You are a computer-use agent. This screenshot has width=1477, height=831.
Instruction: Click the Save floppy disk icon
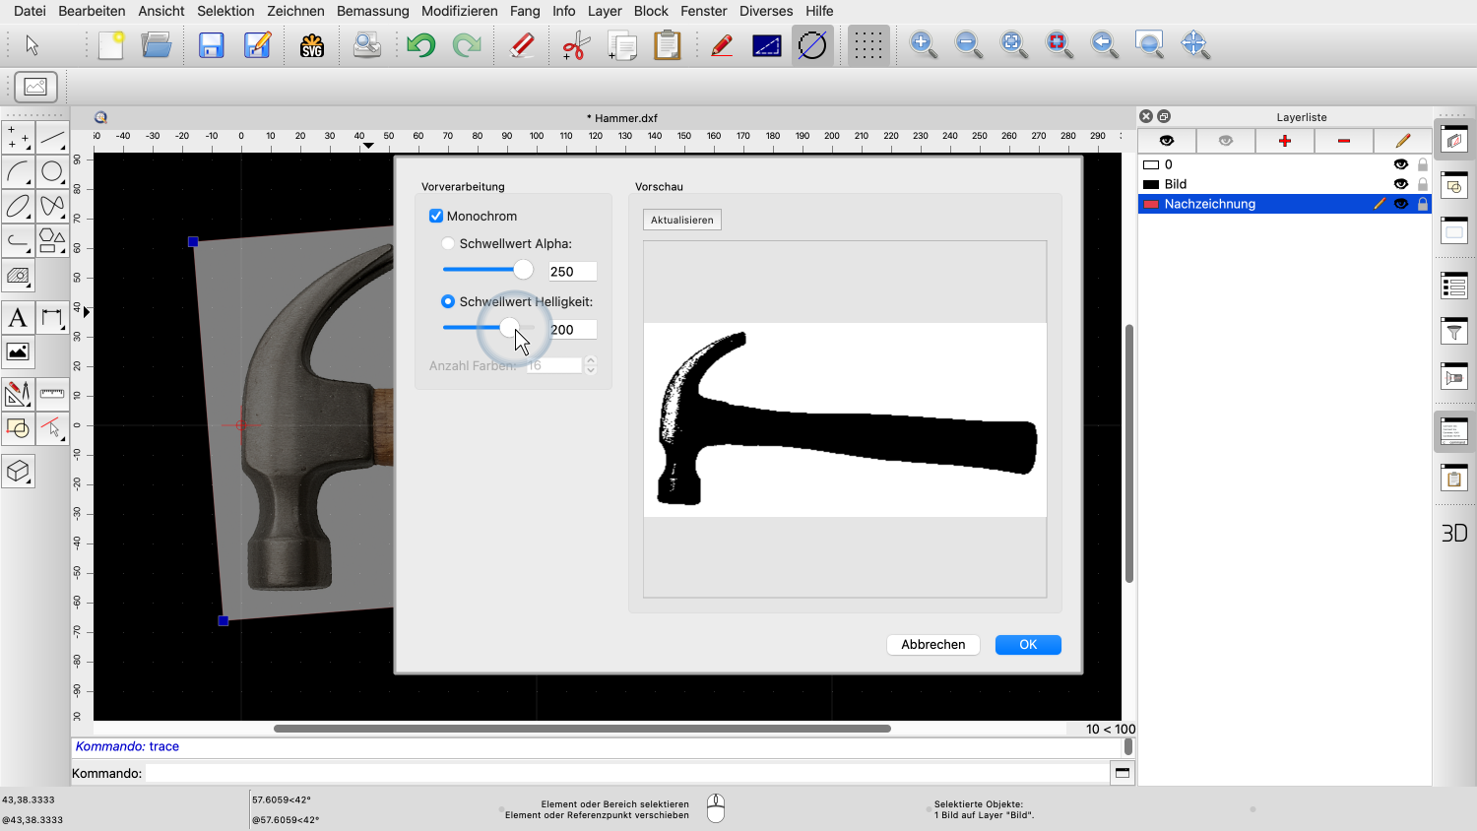click(x=212, y=45)
